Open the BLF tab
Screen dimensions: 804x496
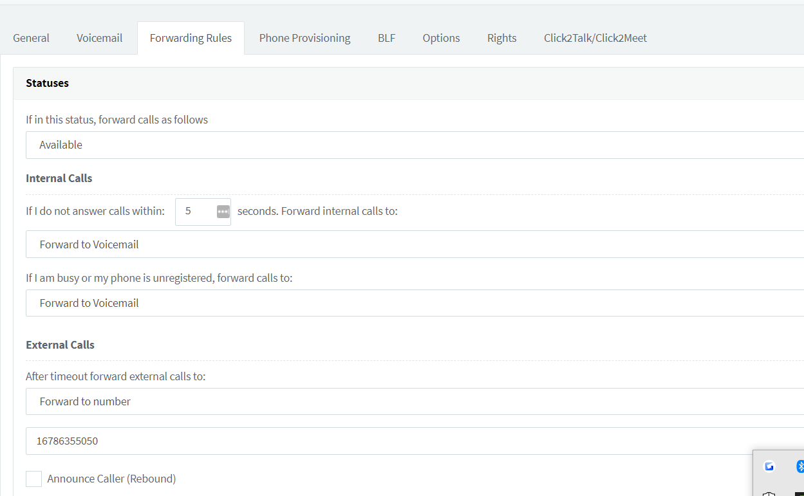tap(386, 38)
